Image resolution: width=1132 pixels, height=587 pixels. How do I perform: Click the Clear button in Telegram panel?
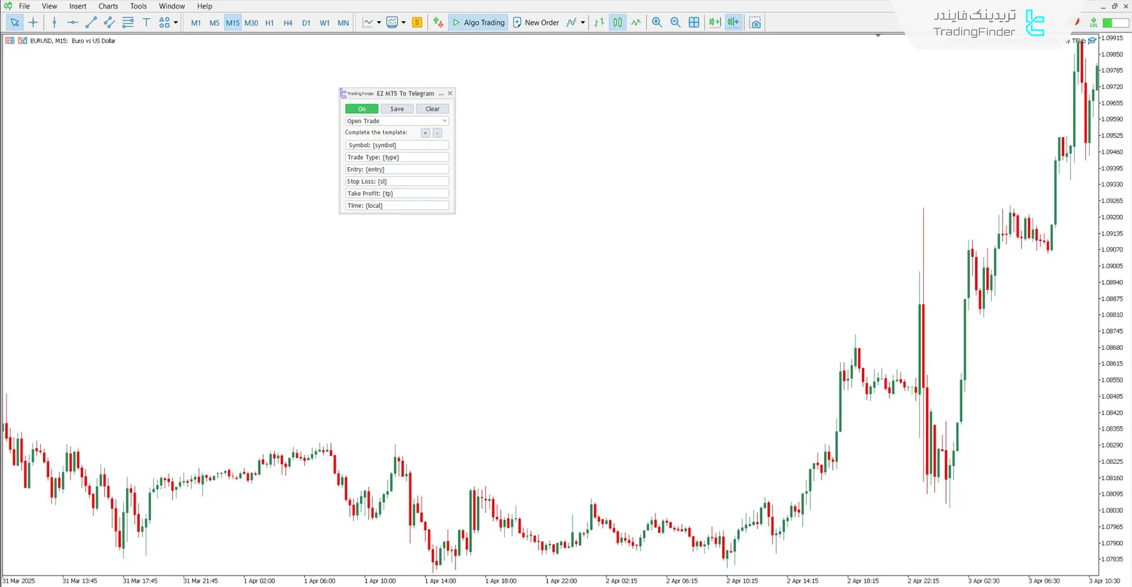[x=432, y=109]
